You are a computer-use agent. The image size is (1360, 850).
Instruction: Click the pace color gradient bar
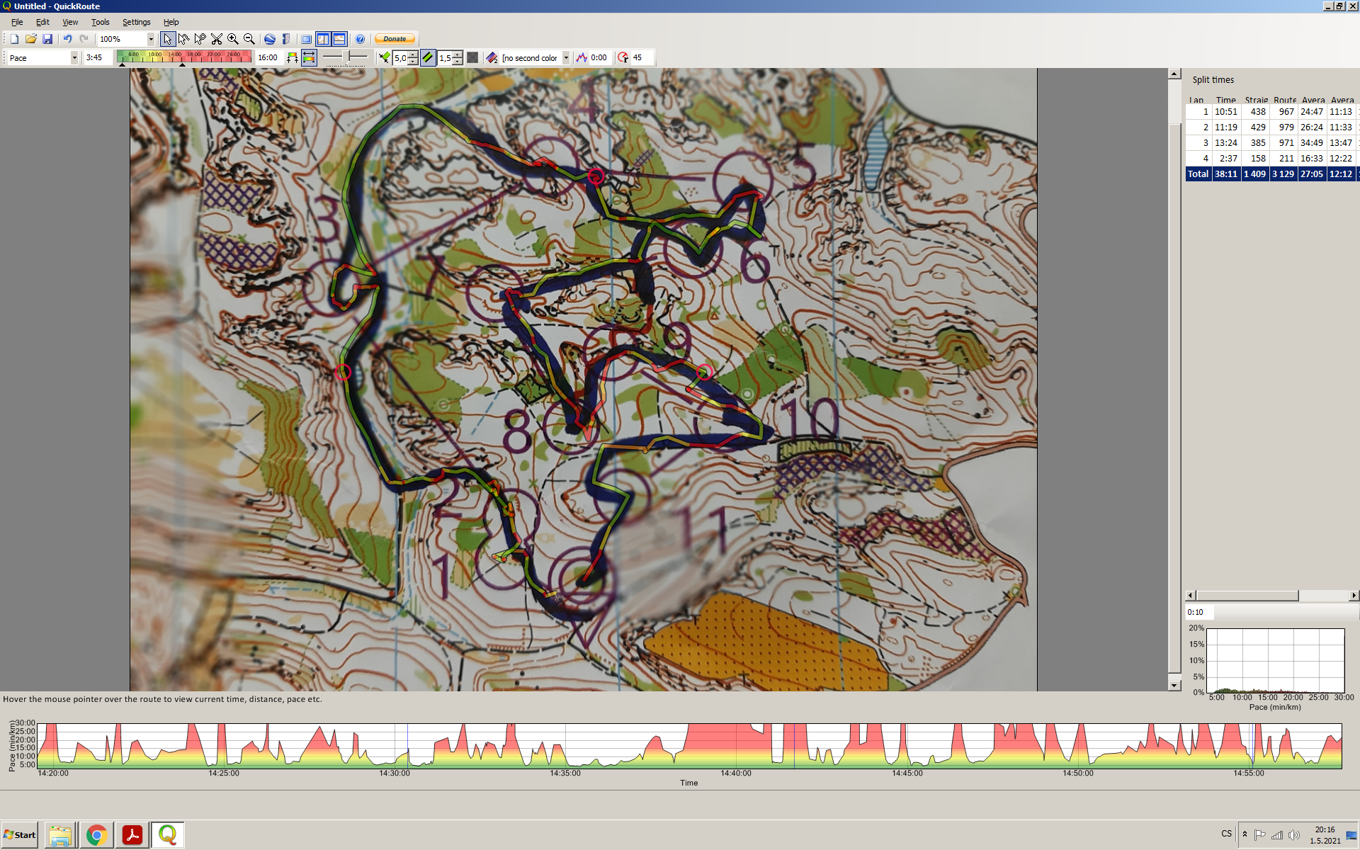tap(183, 57)
